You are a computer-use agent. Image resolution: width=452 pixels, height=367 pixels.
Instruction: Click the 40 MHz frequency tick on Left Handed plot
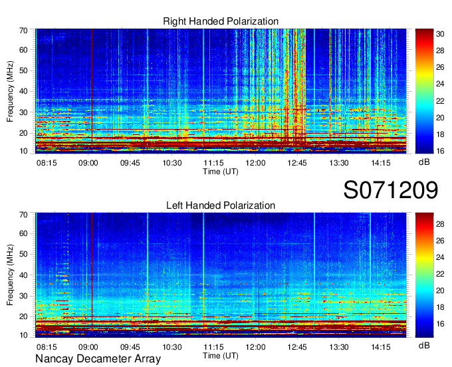pyautogui.click(x=23, y=275)
